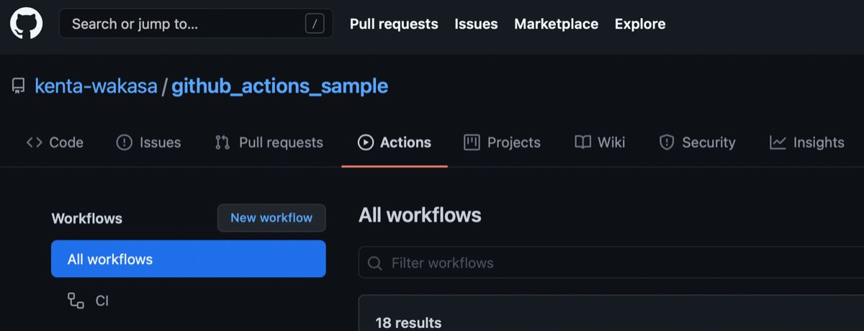Click the Pull requests tab branch icon
This screenshot has height=331, width=864.
(x=222, y=142)
